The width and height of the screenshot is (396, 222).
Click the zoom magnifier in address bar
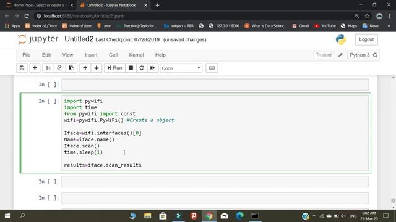point(357,16)
